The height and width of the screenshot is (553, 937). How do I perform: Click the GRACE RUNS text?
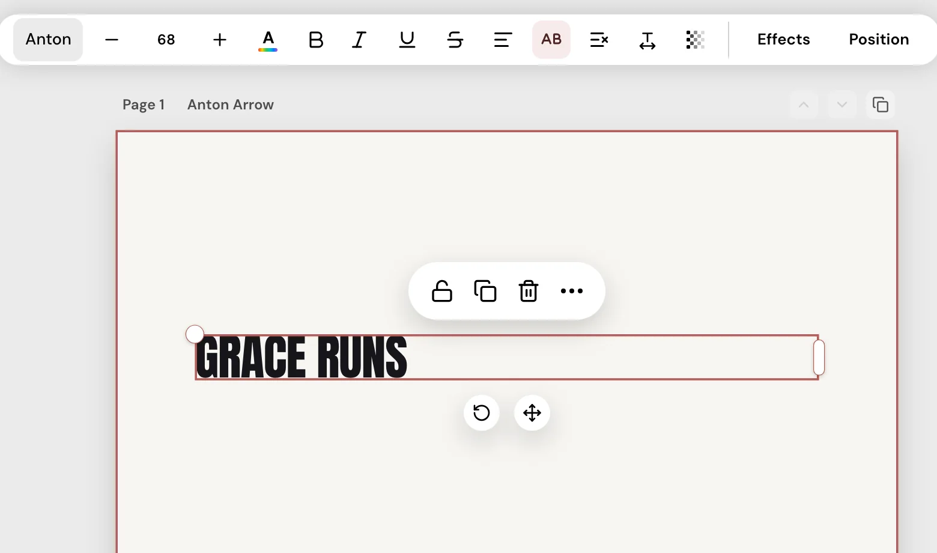coord(302,358)
